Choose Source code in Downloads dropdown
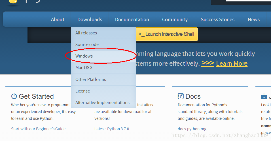 [x=103, y=45]
